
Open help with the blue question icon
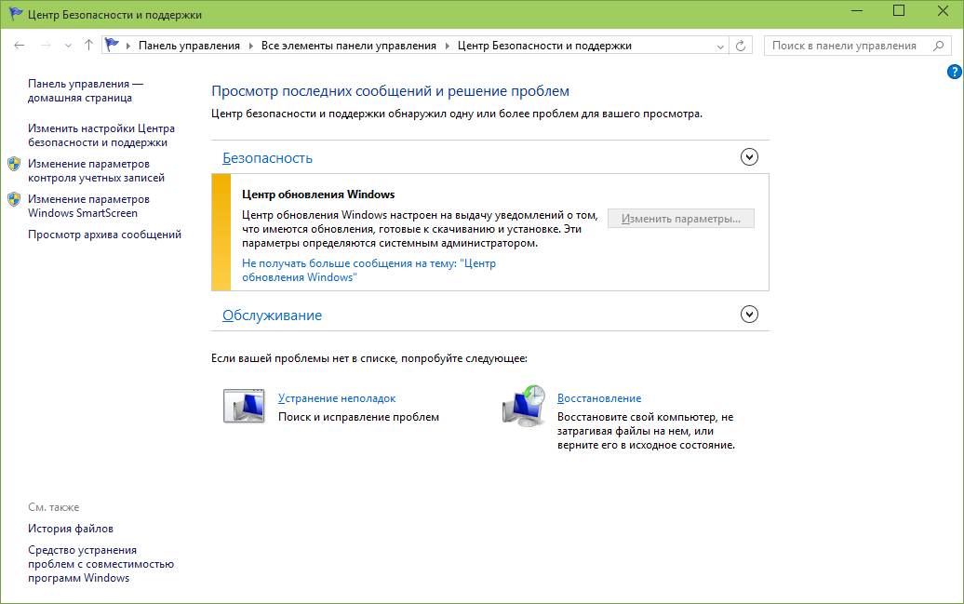[954, 72]
